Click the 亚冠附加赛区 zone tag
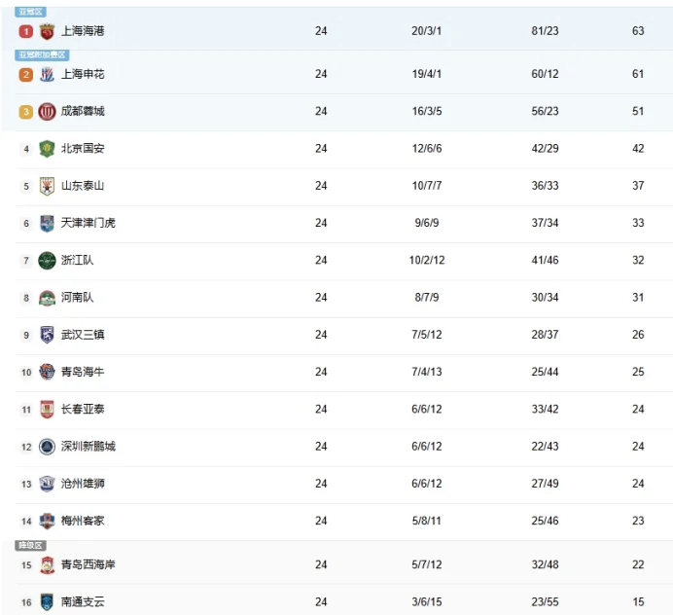The image size is (673, 615). pyautogui.click(x=42, y=55)
